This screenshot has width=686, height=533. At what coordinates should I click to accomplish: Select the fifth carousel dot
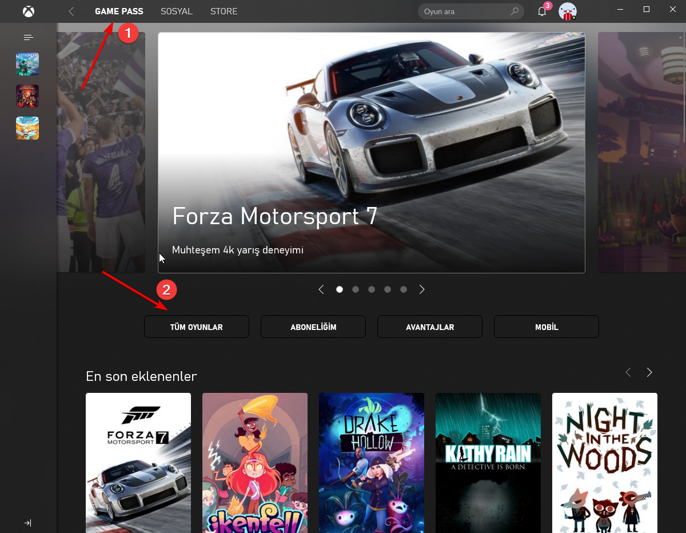tap(404, 289)
